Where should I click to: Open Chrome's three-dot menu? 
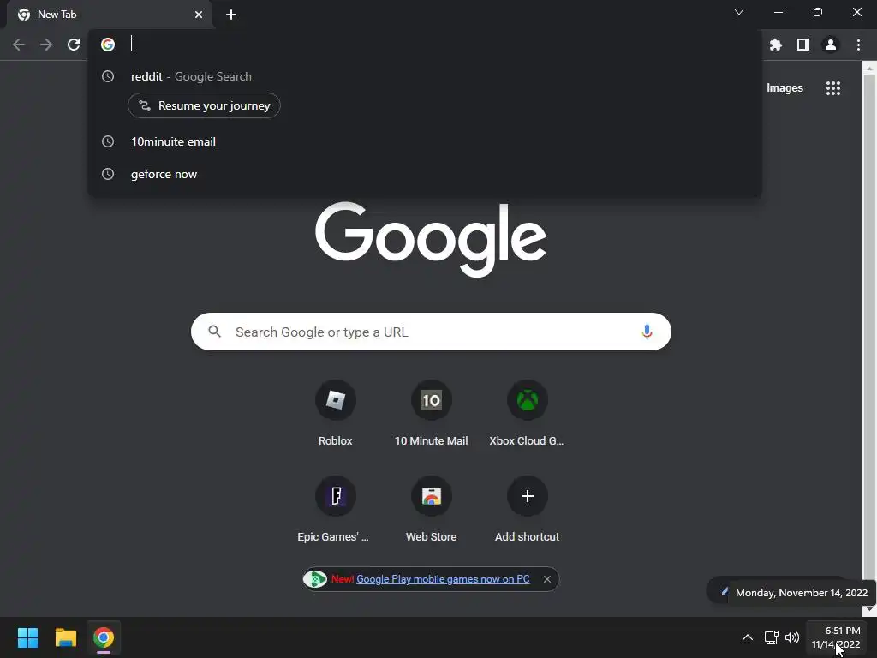pos(858,45)
